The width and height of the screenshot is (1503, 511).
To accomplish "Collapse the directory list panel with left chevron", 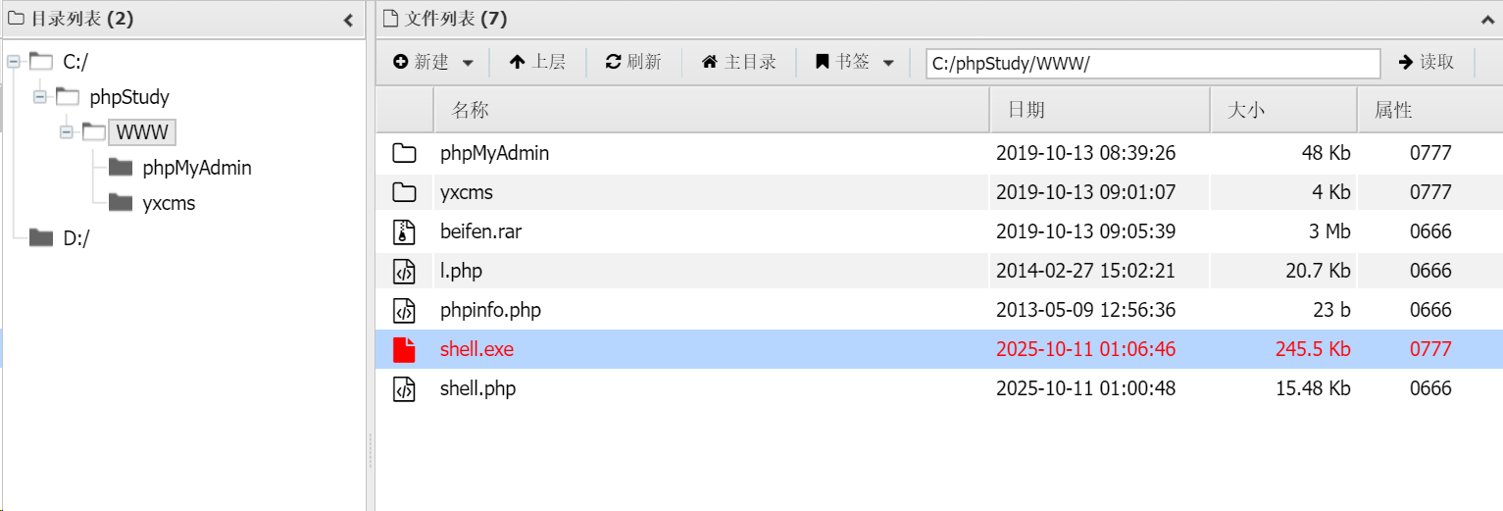I will 348,20.
